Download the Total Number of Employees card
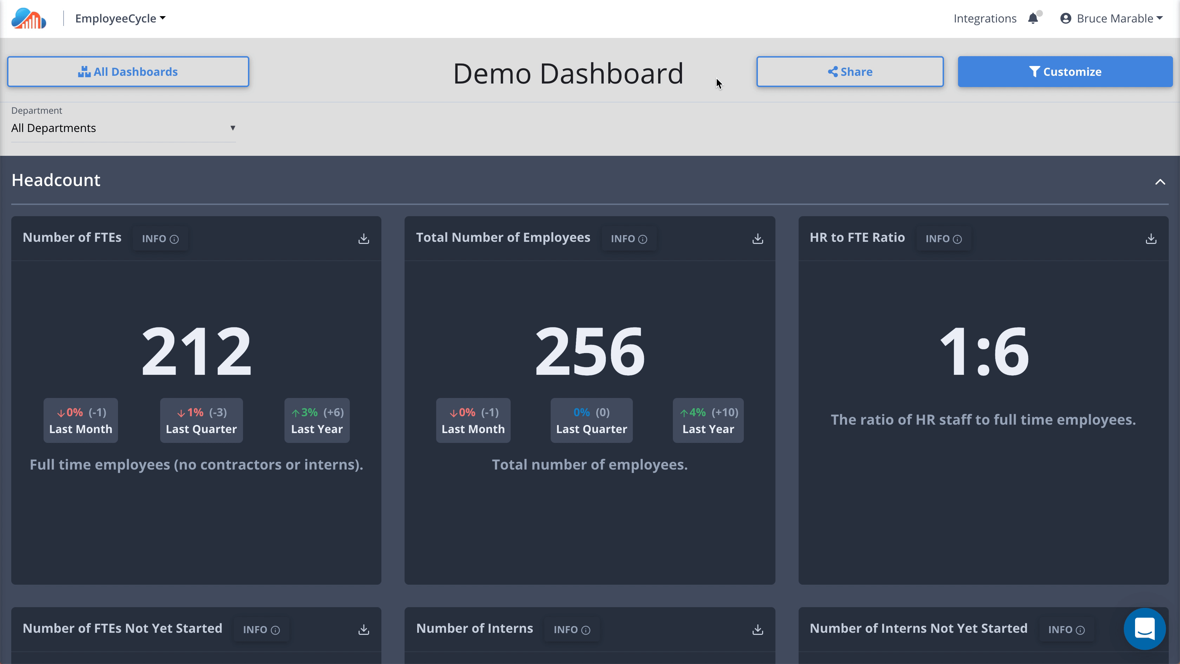This screenshot has height=664, width=1180. (x=758, y=238)
